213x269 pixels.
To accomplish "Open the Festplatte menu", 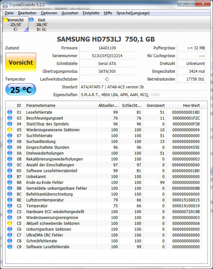I will click(91, 13).
